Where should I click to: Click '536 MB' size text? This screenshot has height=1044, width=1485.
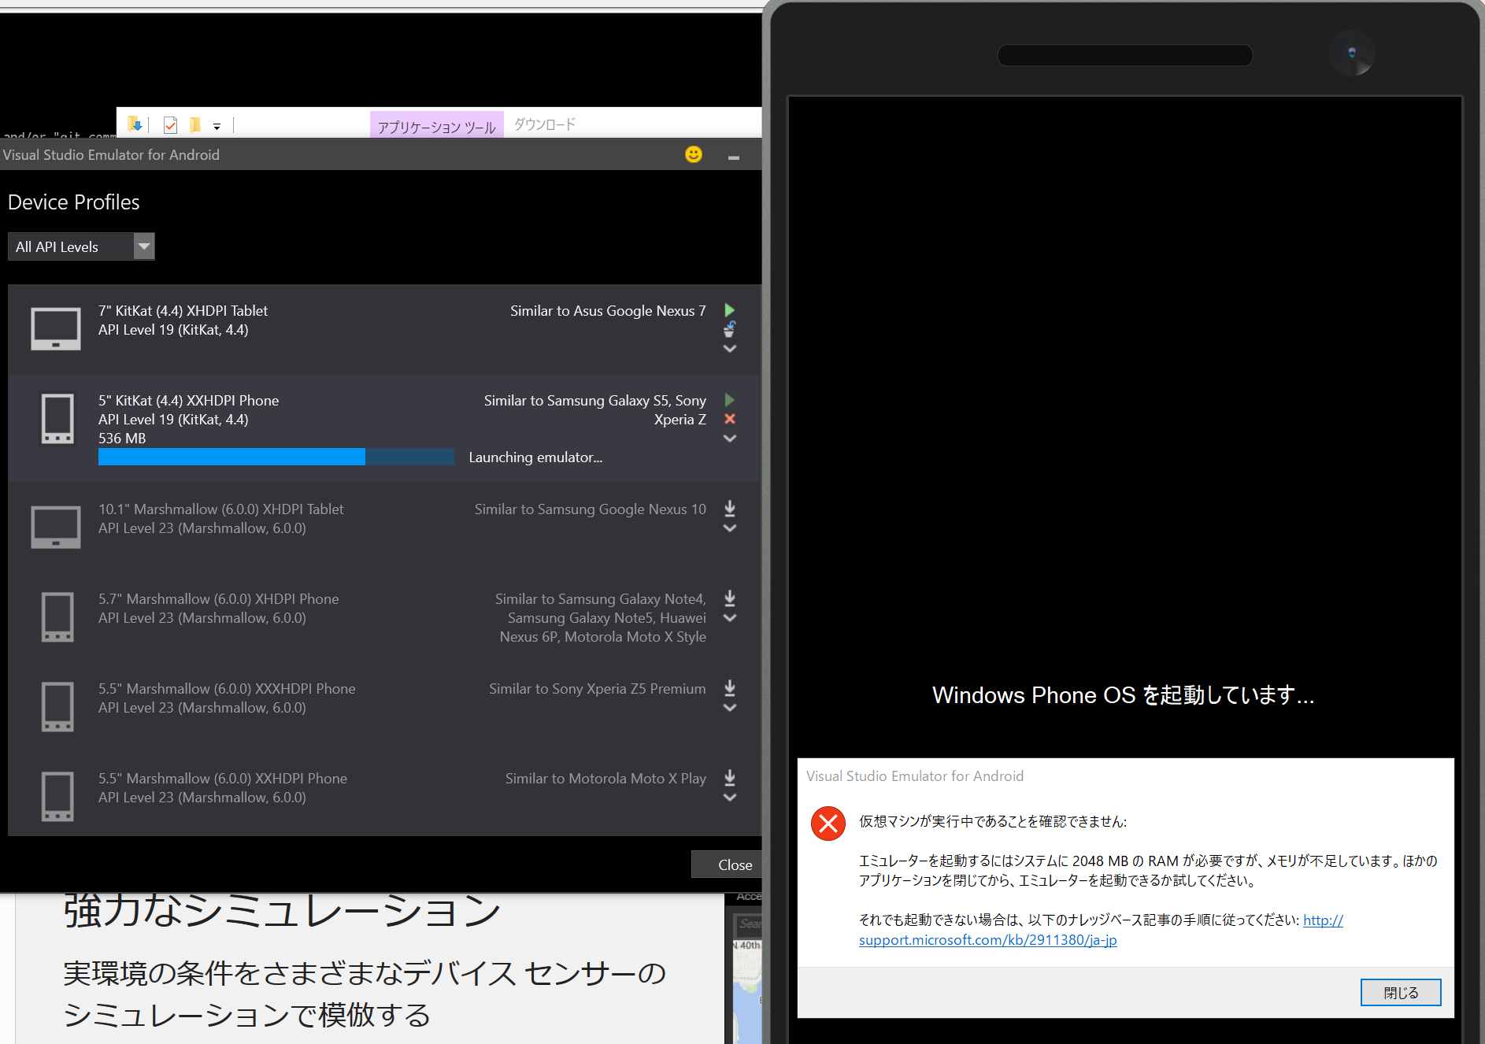[x=122, y=439]
